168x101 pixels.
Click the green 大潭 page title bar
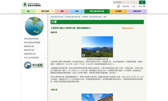pos(97,22)
